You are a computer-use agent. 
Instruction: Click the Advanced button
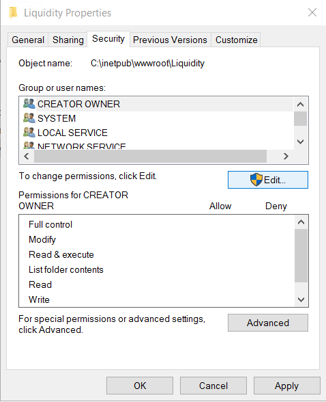[268, 323]
